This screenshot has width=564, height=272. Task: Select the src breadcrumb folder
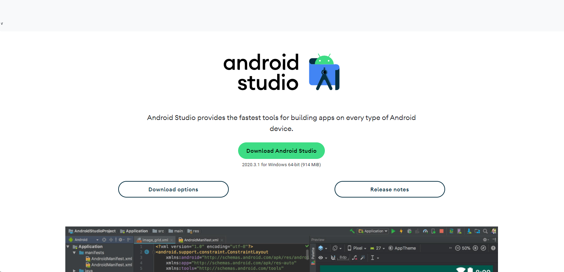coord(158,231)
